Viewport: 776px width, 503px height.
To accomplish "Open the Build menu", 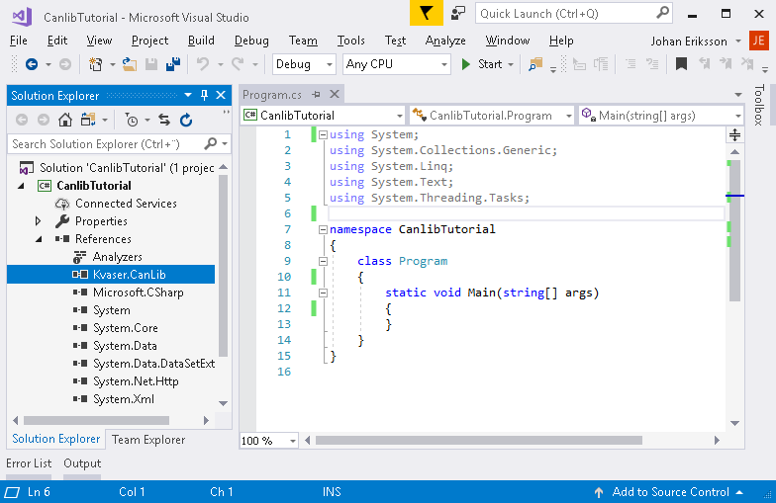I will 201,41.
